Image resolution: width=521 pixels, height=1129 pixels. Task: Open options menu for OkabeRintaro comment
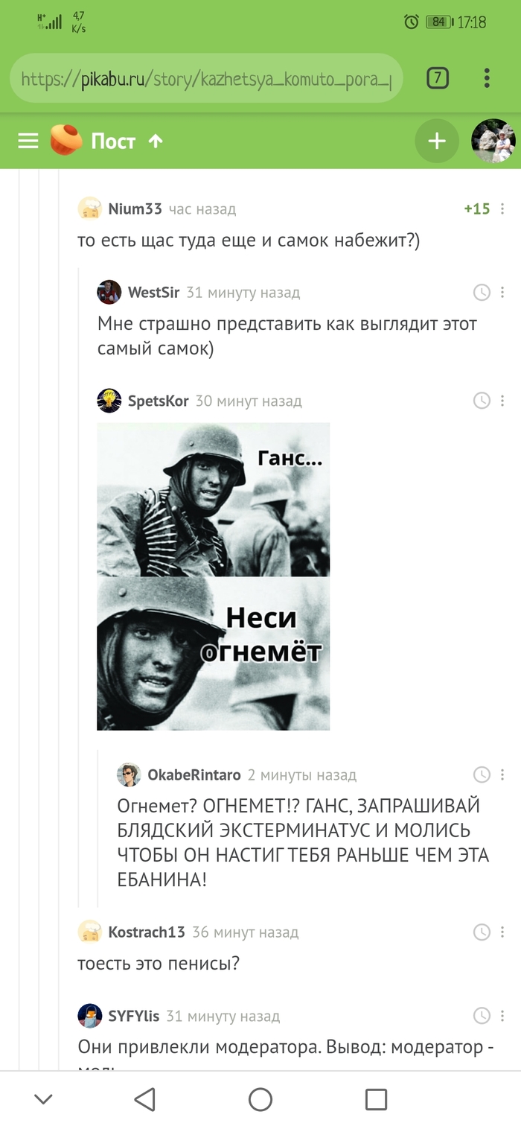[502, 775]
